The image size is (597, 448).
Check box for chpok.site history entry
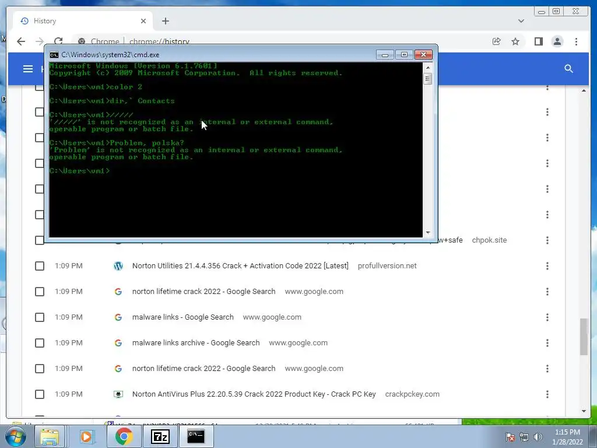(40, 240)
